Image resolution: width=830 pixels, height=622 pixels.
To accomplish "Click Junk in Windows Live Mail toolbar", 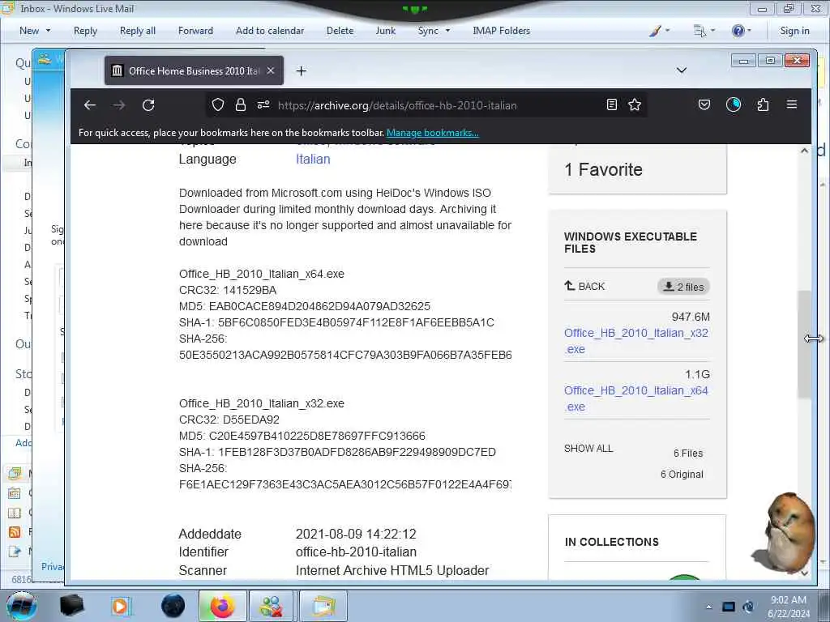I will click(385, 31).
